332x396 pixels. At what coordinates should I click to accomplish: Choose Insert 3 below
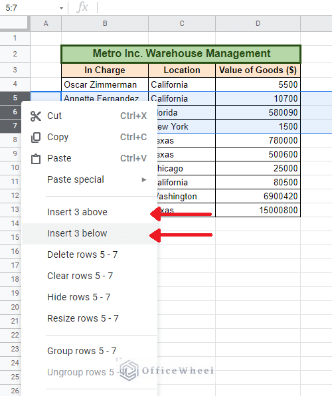90,233
